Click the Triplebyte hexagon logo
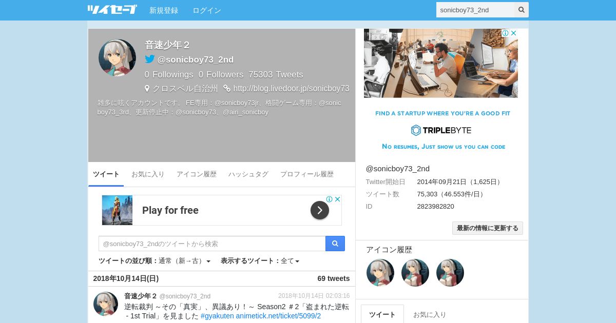 click(416, 130)
